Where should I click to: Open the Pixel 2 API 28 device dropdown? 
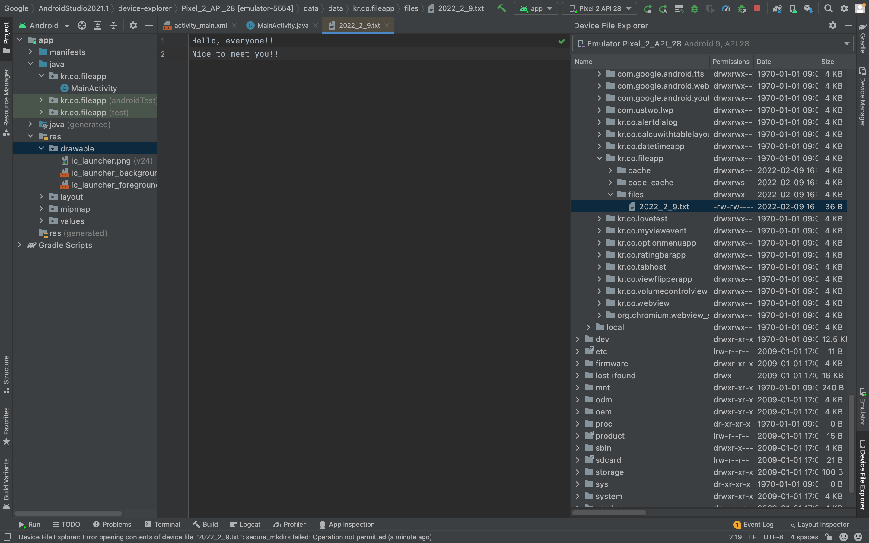[x=600, y=8]
